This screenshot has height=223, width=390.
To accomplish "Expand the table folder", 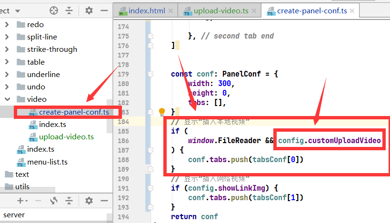I will pyautogui.click(x=7, y=62).
